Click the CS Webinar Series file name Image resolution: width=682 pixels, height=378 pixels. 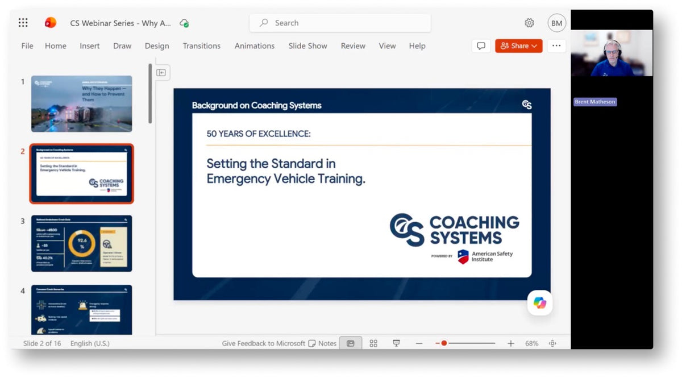(x=120, y=23)
